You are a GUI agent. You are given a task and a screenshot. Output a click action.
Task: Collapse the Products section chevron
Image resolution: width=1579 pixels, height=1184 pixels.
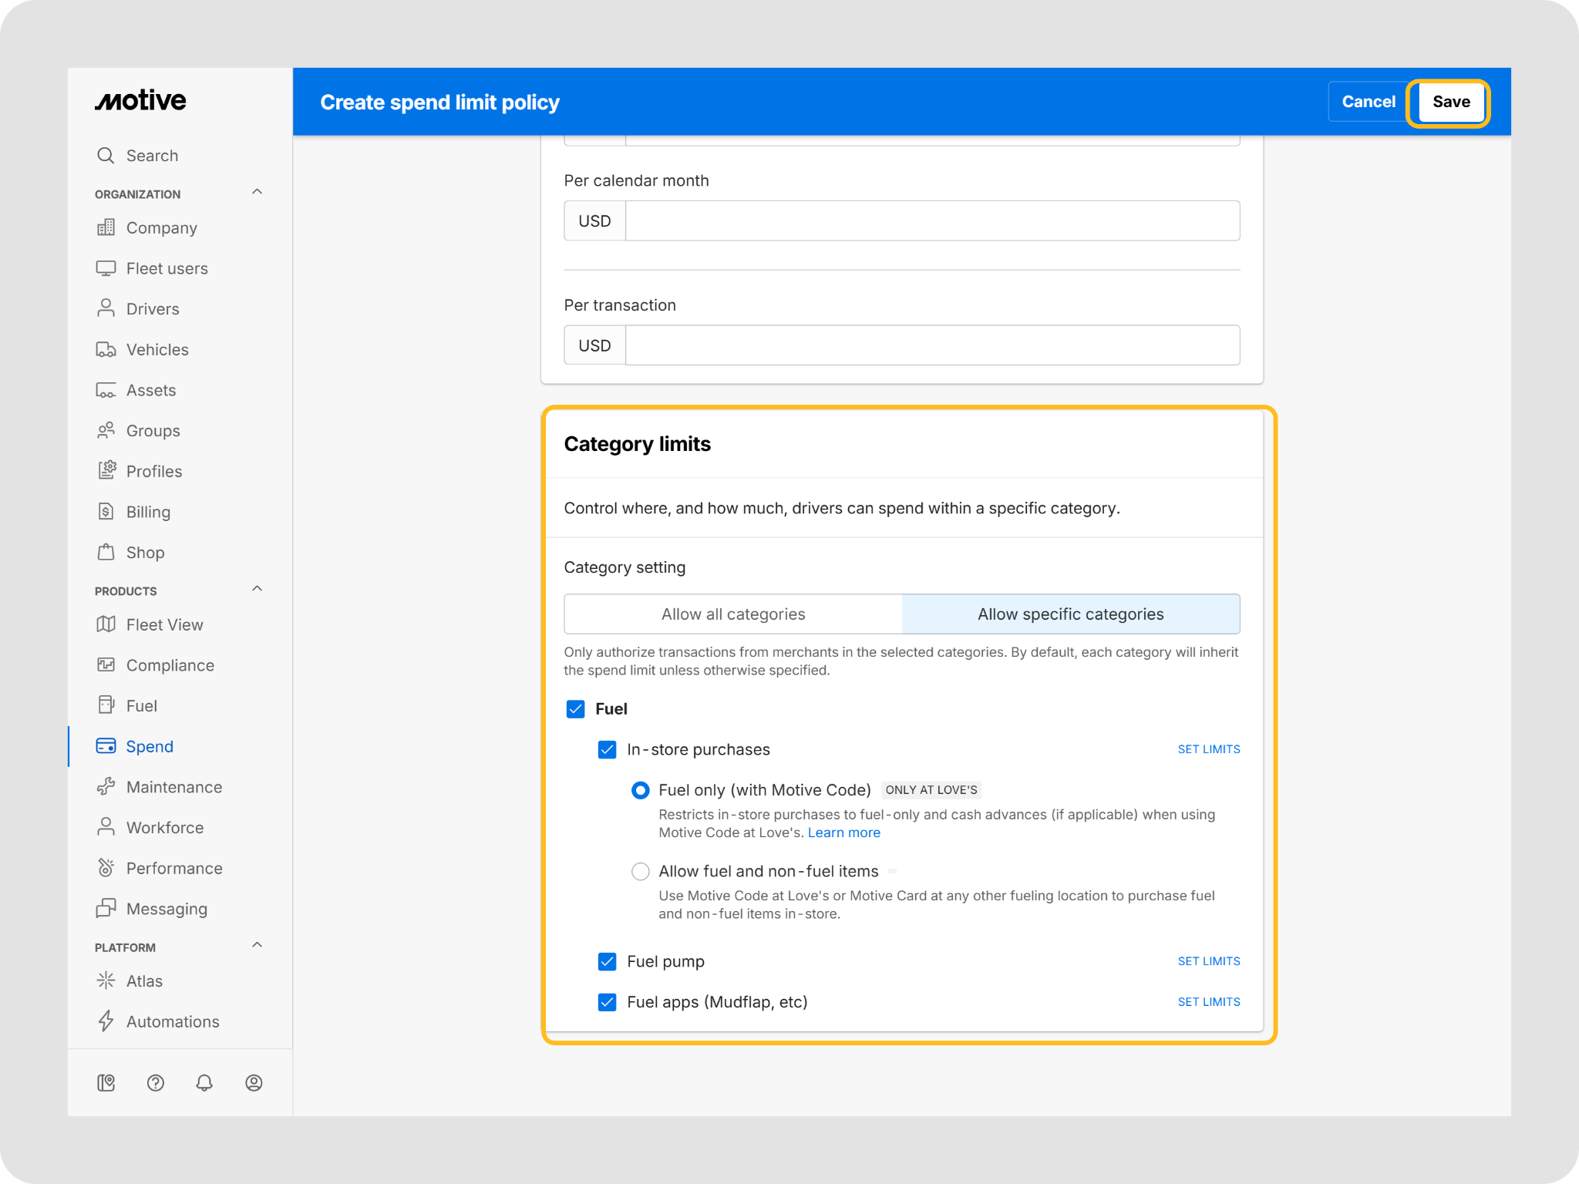click(x=258, y=589)
